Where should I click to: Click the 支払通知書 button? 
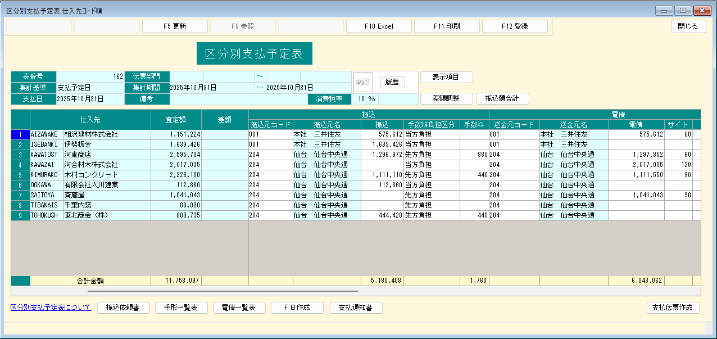pyautogui.click(x=356, y=308)
